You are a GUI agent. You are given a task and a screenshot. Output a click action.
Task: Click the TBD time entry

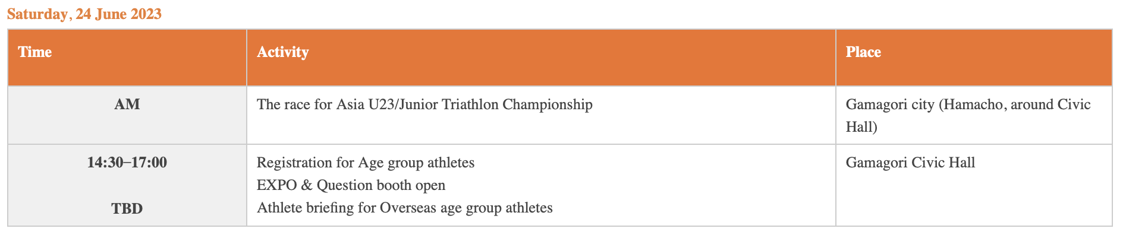127,208
